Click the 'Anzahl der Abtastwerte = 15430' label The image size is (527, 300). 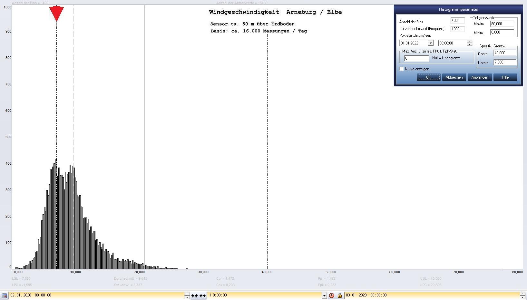coord(242,3)
